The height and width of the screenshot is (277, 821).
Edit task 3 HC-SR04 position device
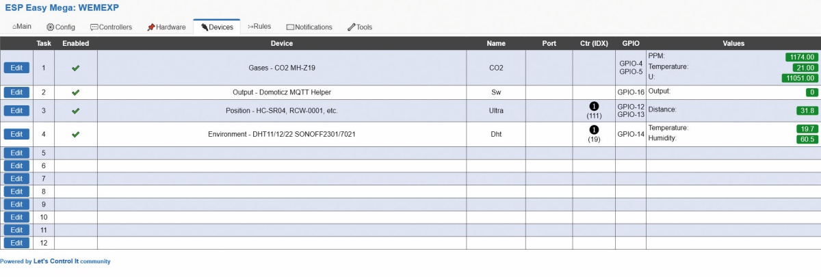tap(16, 110)
